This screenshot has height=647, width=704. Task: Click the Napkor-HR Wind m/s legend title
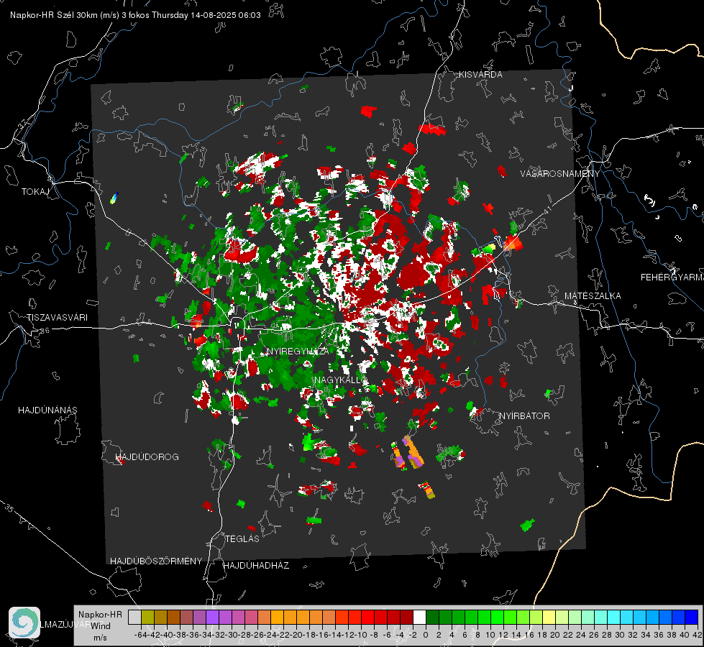pos(100,626)
